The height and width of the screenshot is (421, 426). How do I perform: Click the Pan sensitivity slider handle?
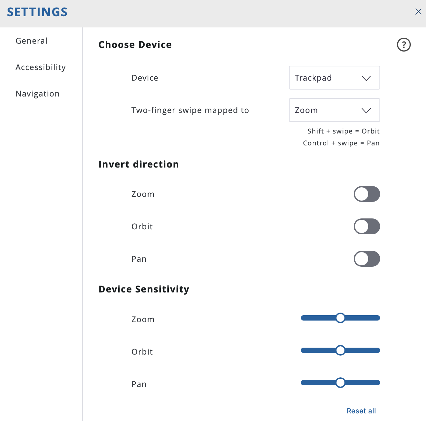pyautogui.click(x=340, y=383)
